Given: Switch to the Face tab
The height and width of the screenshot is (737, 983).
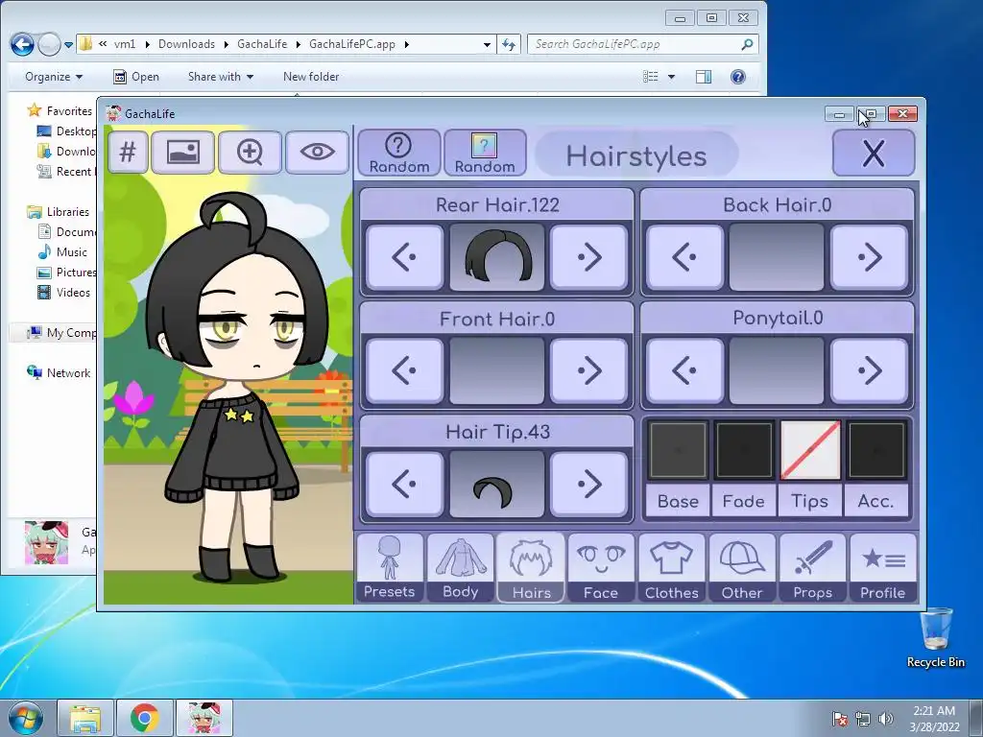Looking at the screenshot, I should click(x=601, y=568).
